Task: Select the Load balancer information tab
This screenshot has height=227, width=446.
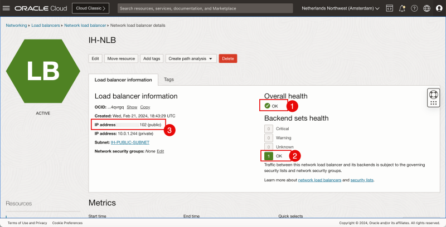Action: (x=123, y=80)
